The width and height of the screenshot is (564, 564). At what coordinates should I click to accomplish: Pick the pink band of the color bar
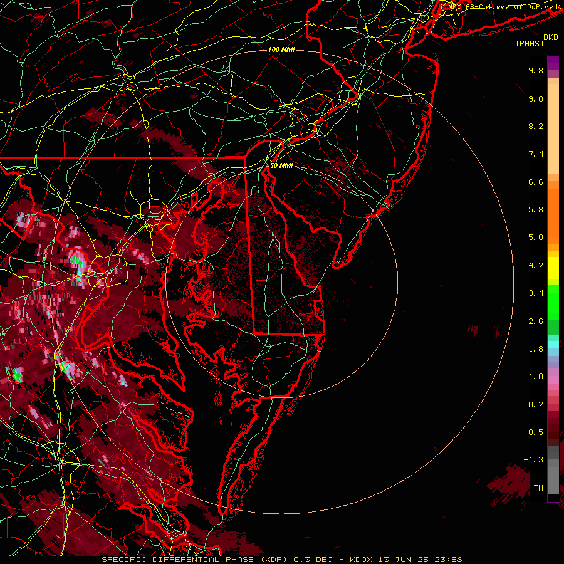553,380
